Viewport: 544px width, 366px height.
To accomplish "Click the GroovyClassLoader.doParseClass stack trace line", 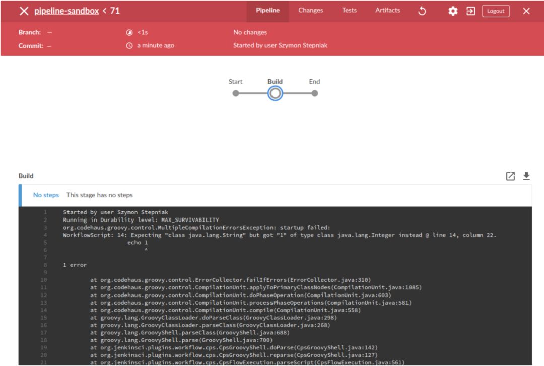I will click(214, 318).
